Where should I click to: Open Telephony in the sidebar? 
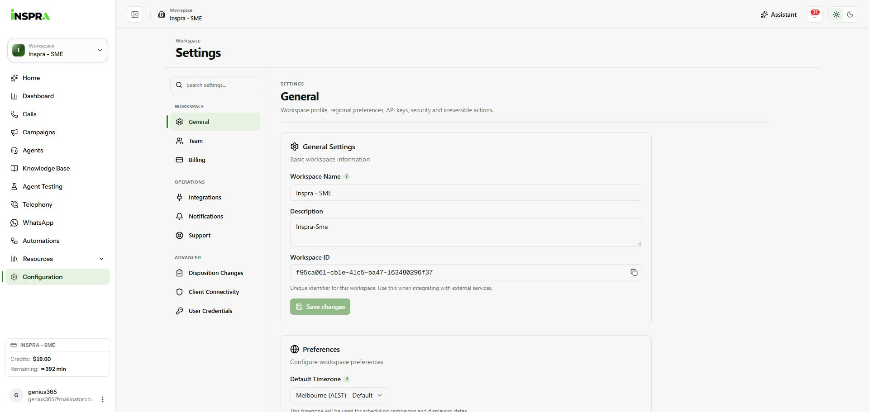57,204
